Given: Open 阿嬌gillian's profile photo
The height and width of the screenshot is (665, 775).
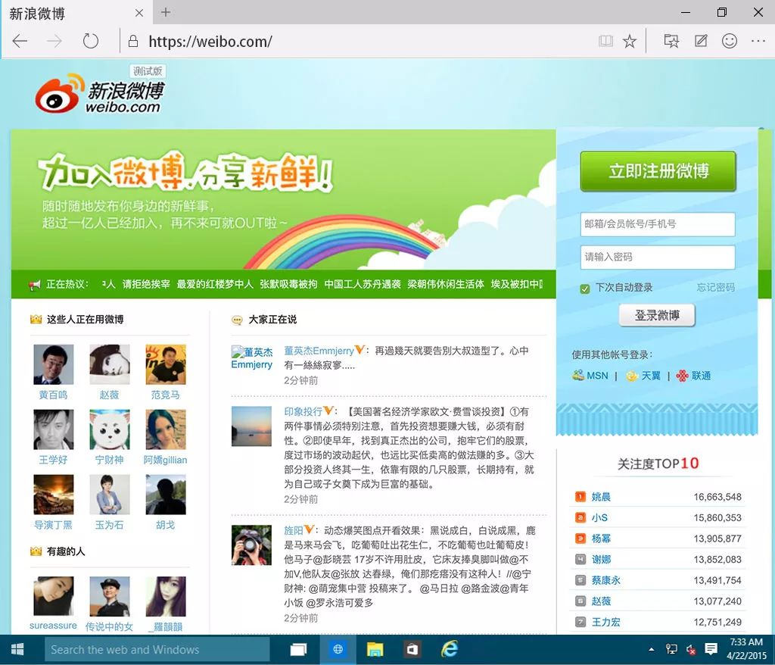Looking at the screenshot, I should point(166,429).
